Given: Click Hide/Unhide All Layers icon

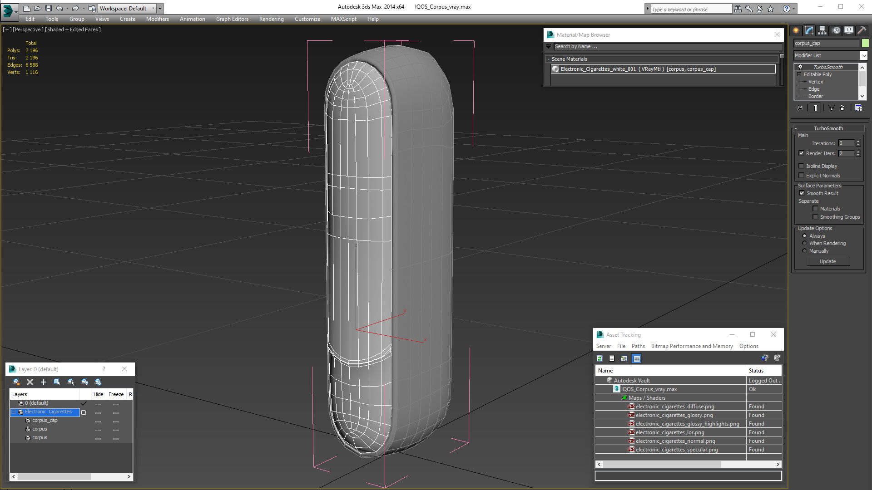Looking at the screenshot, I should click(x=84, y=382).
